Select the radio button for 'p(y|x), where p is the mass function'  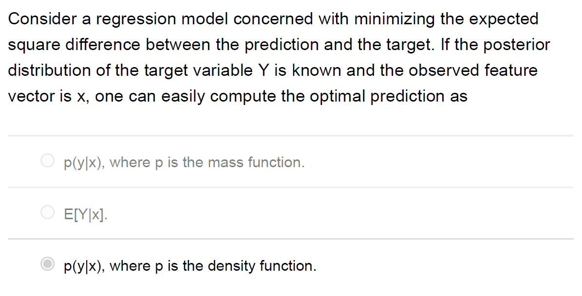(x=47, y=161)
